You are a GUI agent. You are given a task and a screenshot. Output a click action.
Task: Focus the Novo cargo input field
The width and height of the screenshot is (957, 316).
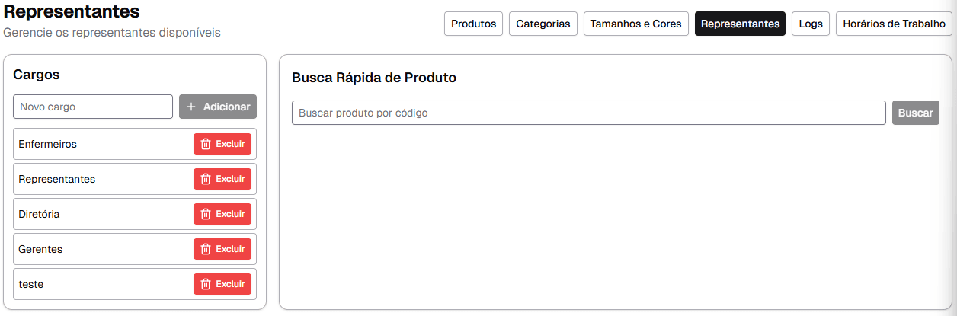pos(93,107)
